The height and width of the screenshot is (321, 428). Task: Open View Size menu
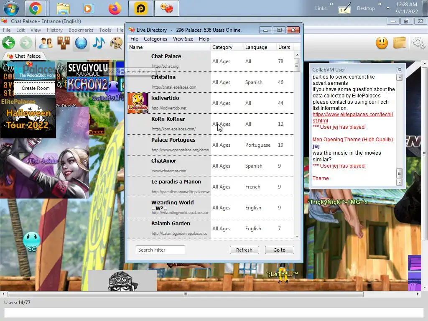183,39
